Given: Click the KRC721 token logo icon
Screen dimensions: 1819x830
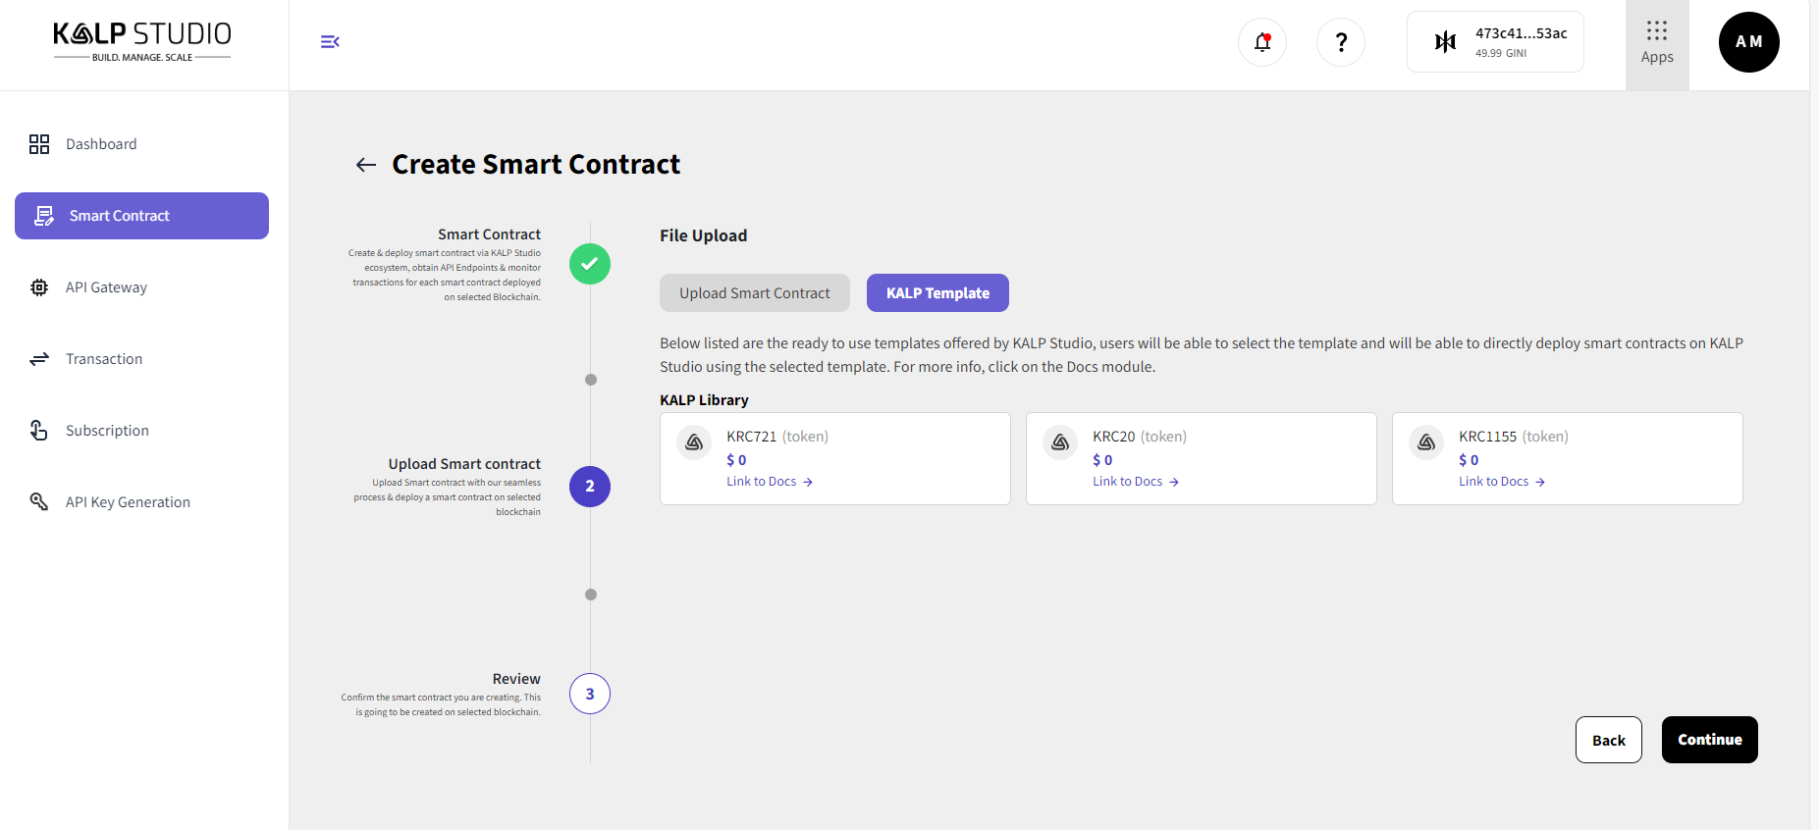Looking at the screenshot, I should [x=694, y=442].
